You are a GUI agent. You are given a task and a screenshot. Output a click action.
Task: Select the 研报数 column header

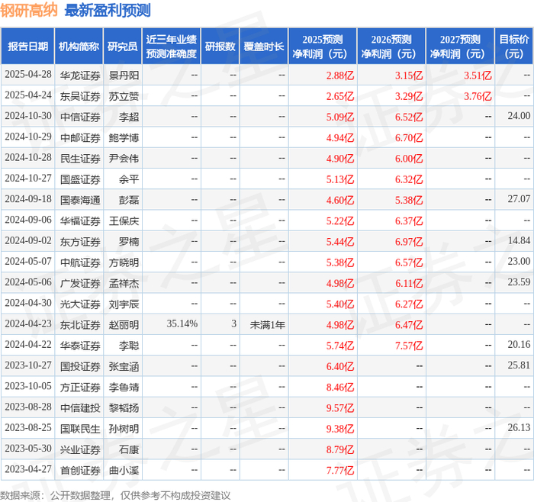click(x=220, y=47)
